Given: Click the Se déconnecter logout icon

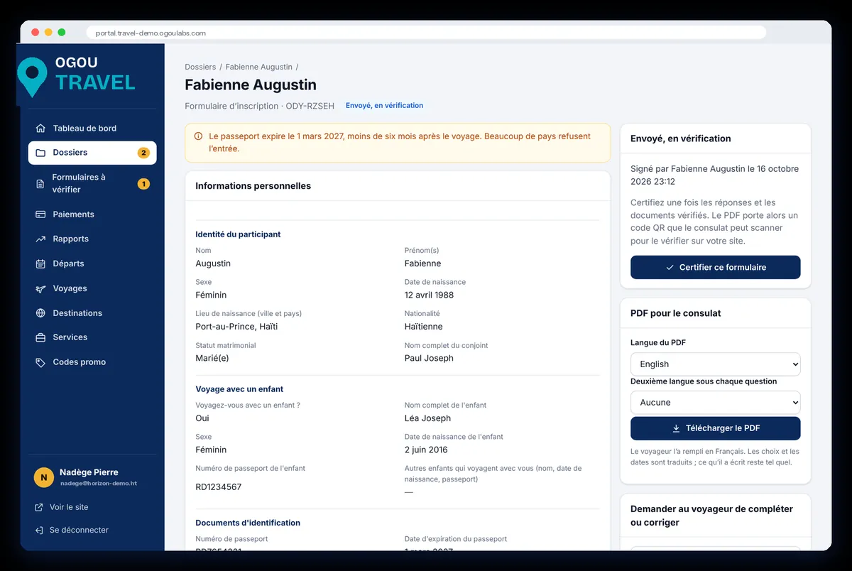Looking at the screenshot, I should pyautogui.click(x=39, y=530).
